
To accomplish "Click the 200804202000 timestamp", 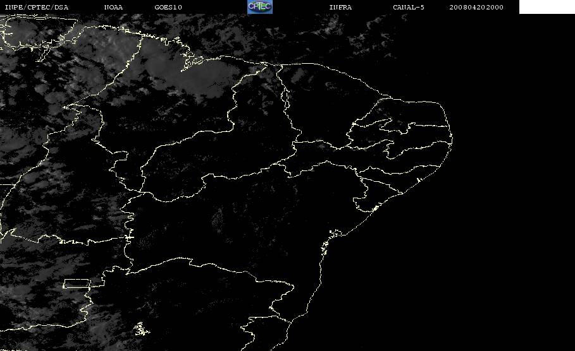I will pos(476,8).
